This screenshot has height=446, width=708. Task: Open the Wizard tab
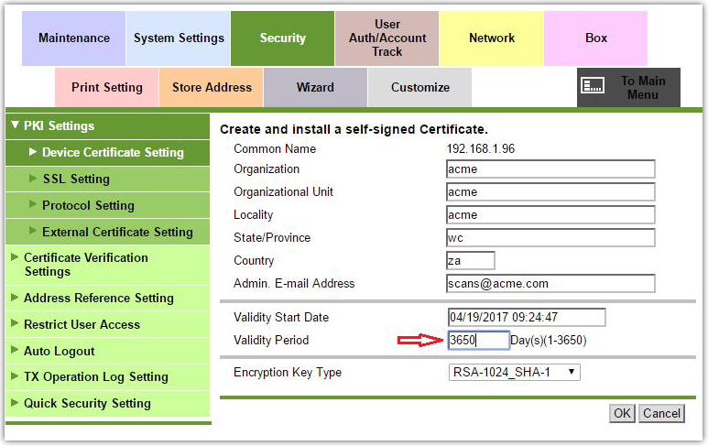(315, 88)
